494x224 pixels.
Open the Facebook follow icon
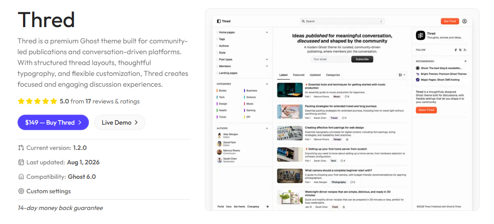coord(456,50)
